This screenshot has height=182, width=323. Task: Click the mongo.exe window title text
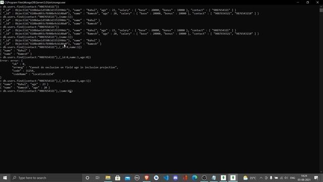point(35,3)
